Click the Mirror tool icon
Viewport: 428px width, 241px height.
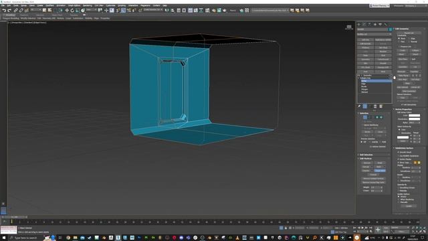(167, 11)
